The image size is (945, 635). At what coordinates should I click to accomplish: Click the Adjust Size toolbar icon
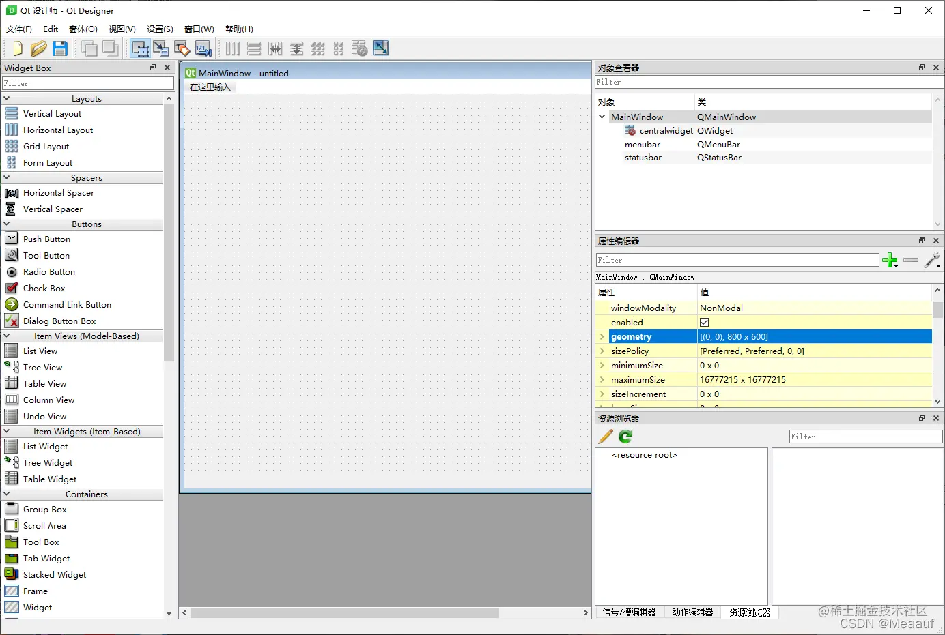click(x=380, y=48)
